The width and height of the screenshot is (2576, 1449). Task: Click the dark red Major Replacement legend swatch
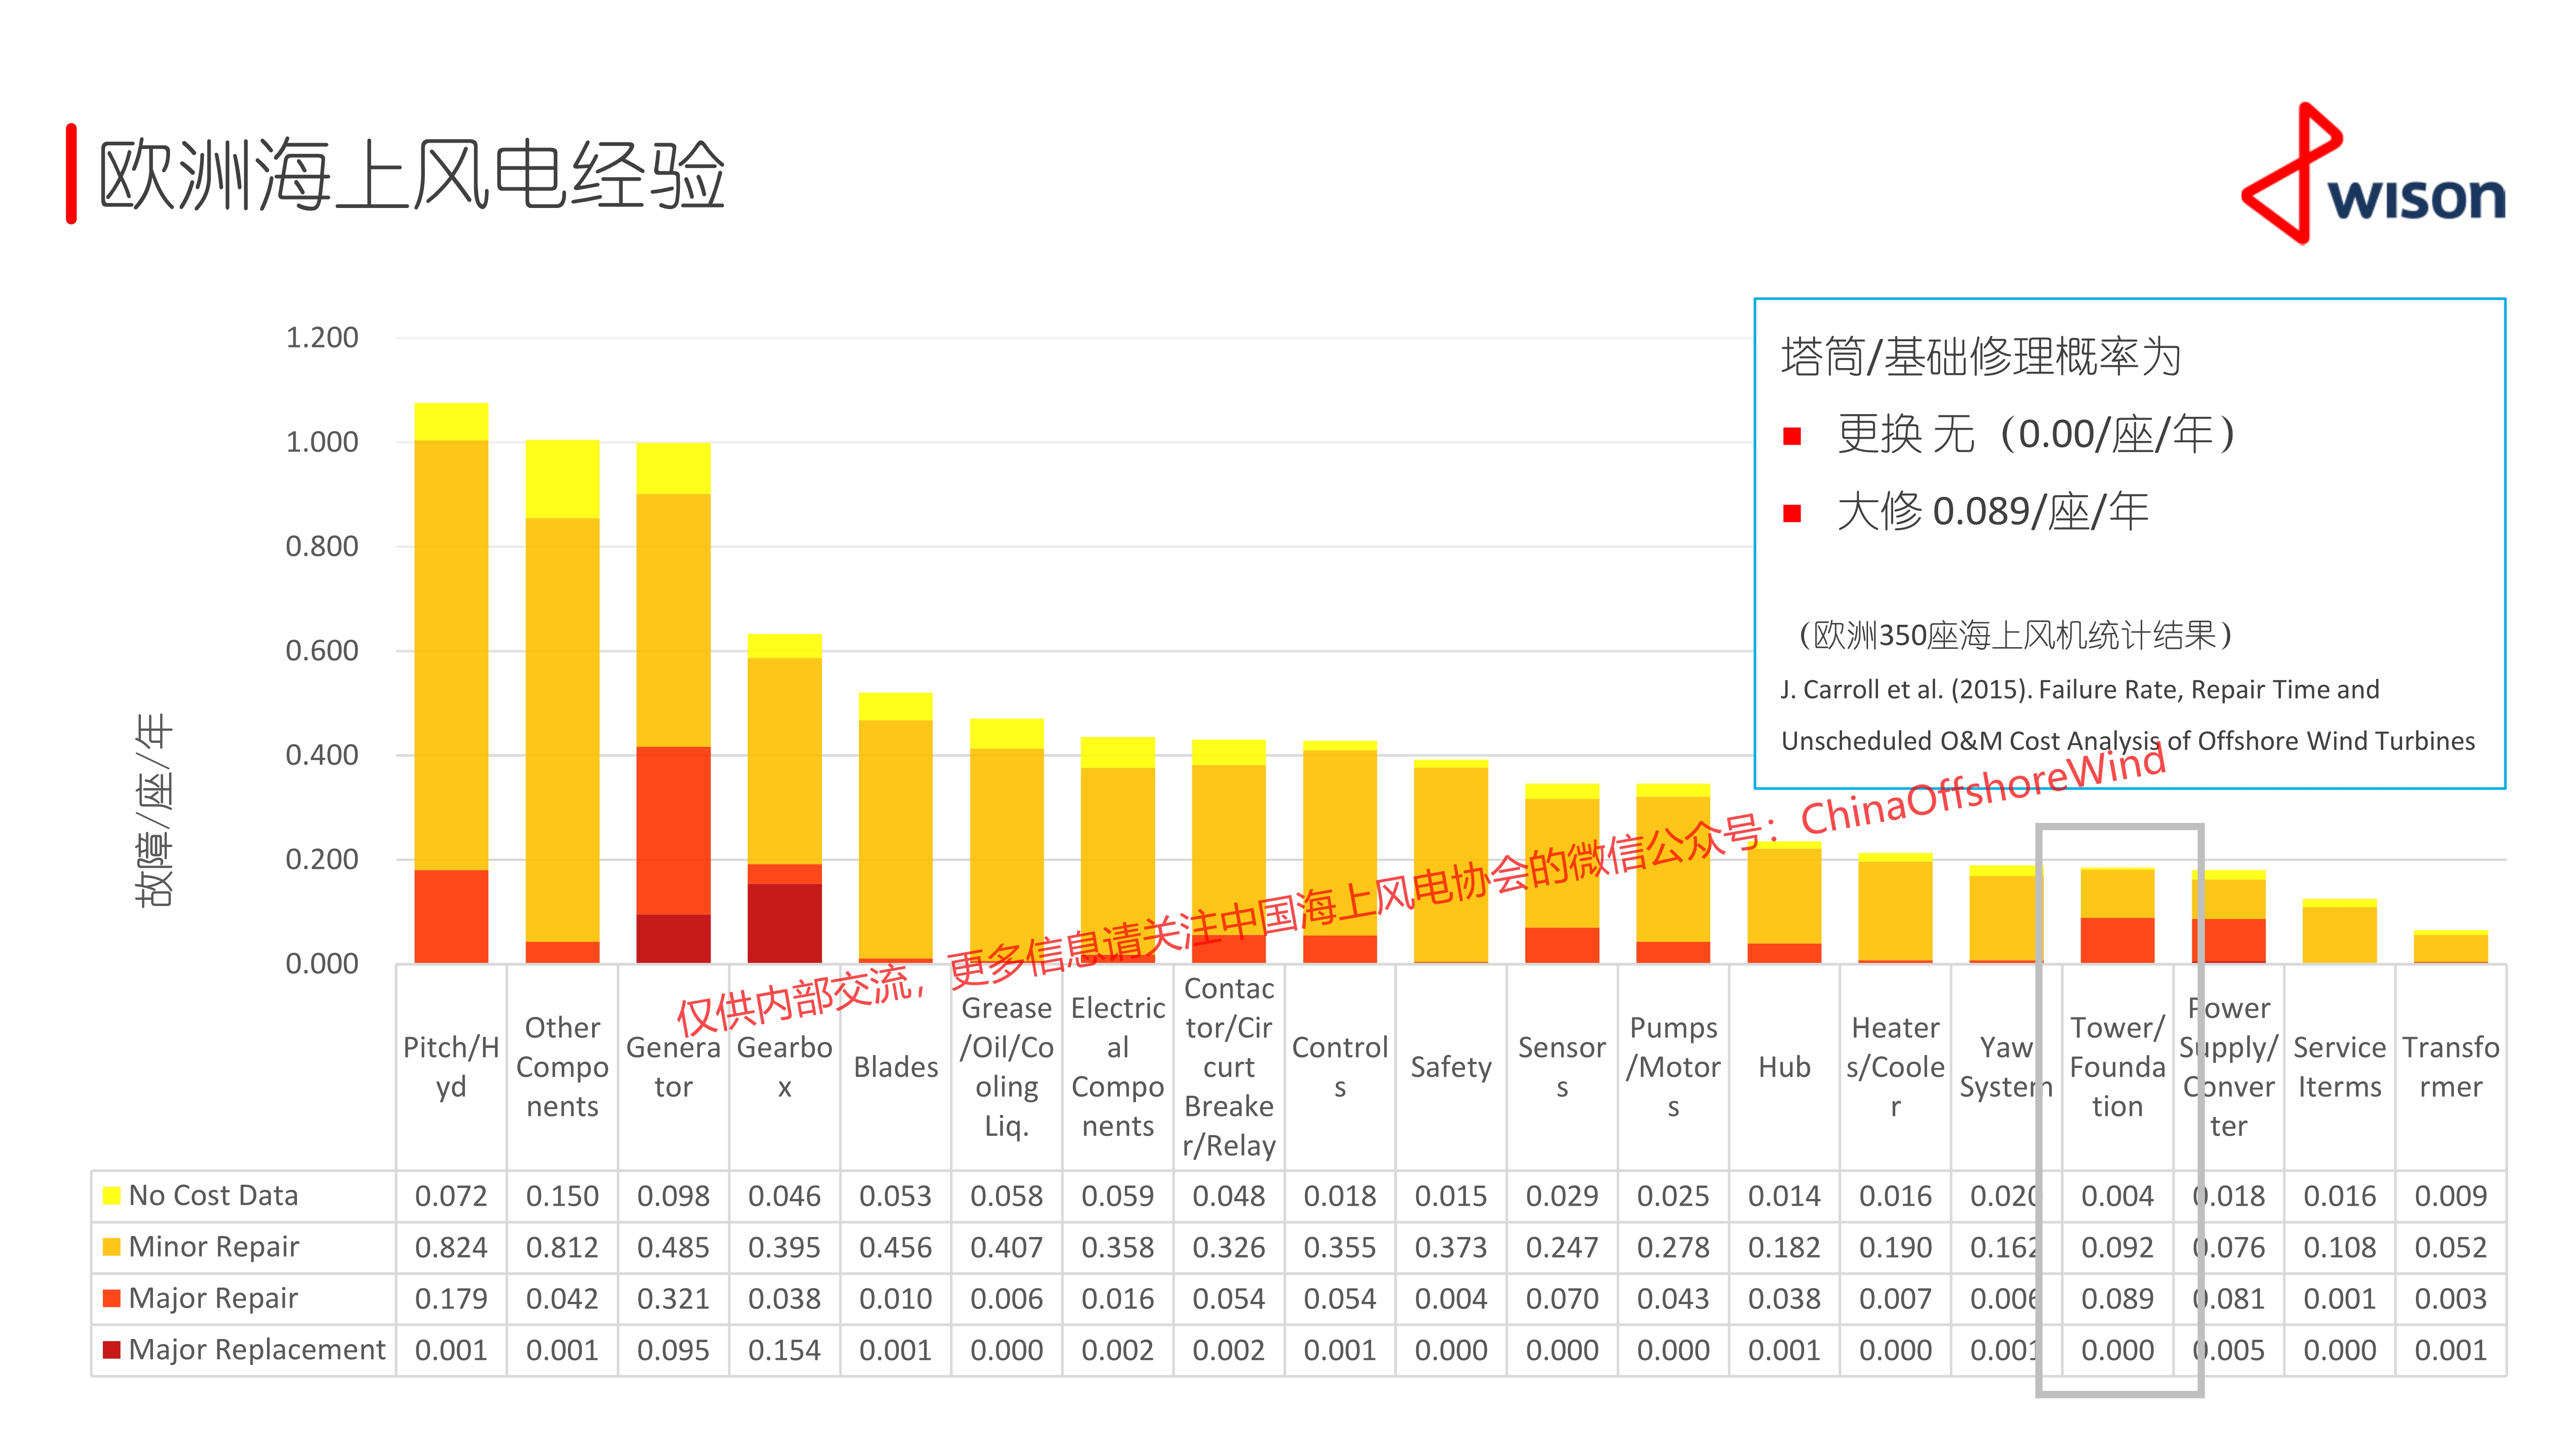(112, 1350)
